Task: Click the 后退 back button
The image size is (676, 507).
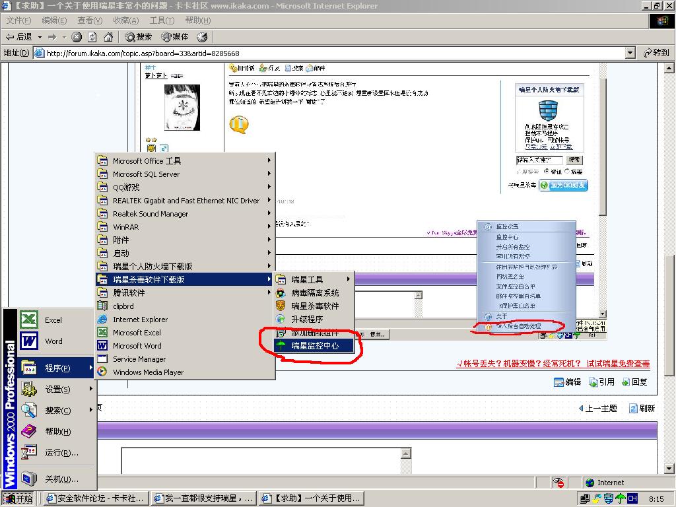Action: click(19, 37)
